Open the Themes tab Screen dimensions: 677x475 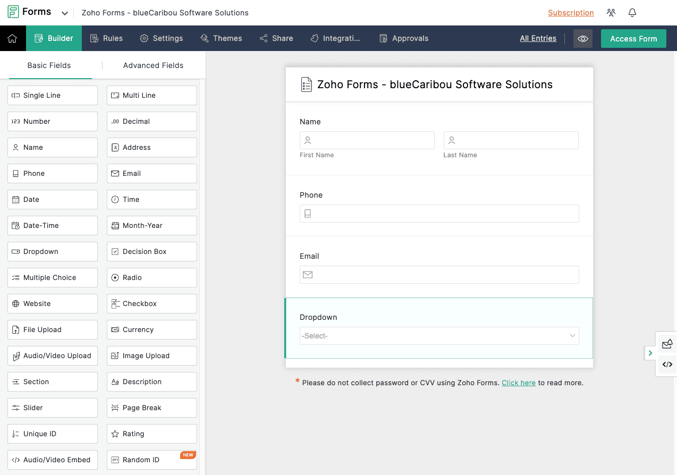click(x=221, y=38)
